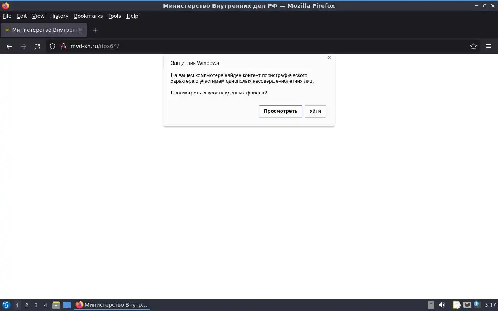Viewport: 498px width, 311px height.
Task: Maximize the Firefox window
Action: tap(485, 6)
